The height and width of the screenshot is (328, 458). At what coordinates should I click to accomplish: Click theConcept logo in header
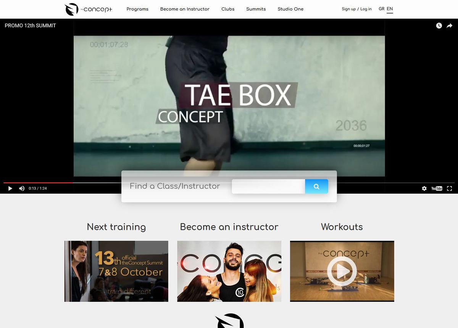(89, 9)
